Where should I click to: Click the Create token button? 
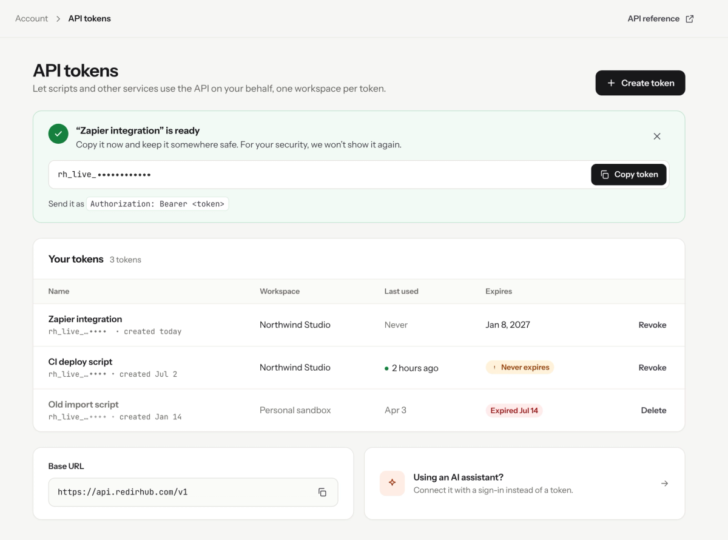point(640,83)
